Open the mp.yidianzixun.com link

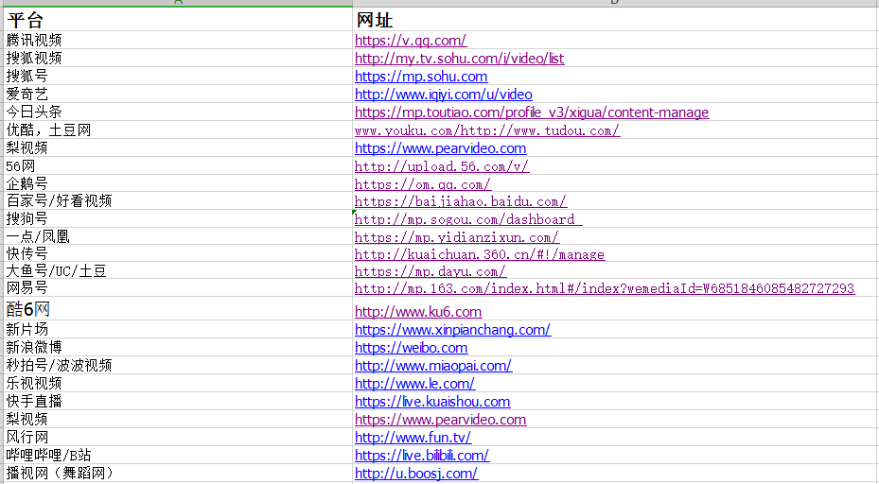click(x=457, y=237)
